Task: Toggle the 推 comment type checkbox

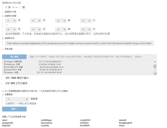Action: (6, 7)
